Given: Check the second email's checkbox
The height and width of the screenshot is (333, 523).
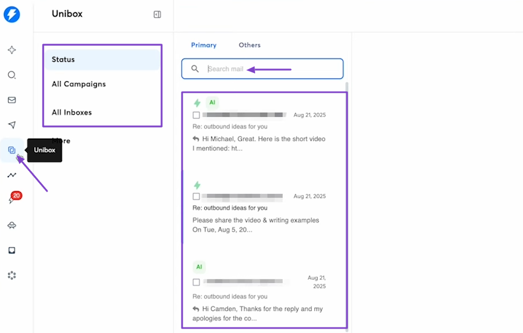Looking at the screenshot, I should click(196, 196).
